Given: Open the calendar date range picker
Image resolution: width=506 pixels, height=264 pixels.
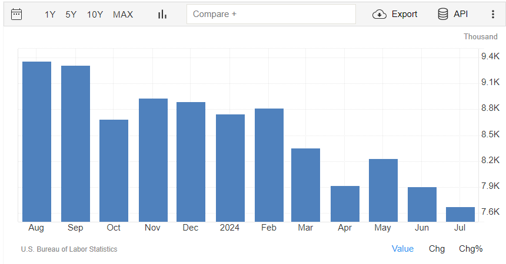Looking at the screenshot, I should point(16,14).
